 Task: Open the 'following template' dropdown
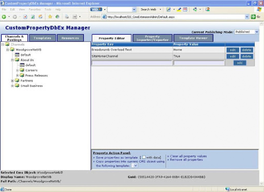click(134, 166)
